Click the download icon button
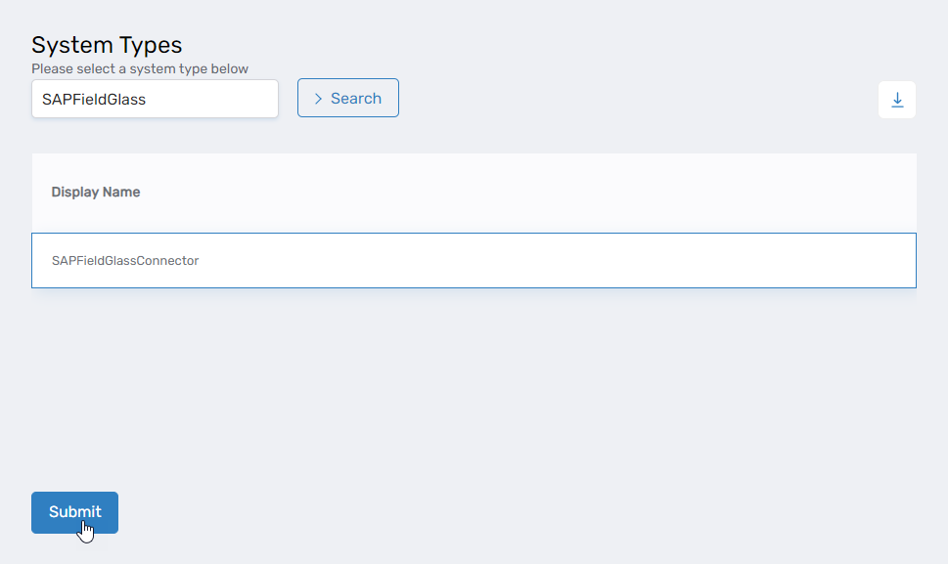The image size is (948, 564). click(x=897, y=100)
